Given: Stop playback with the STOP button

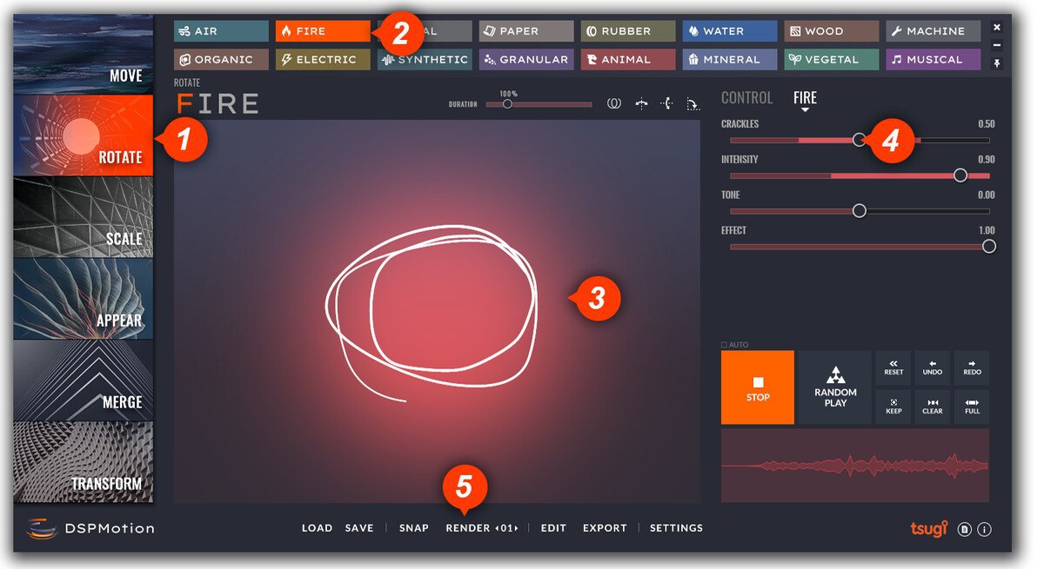Looking at the screenshot, I should pyautogui.click(x=758, y=387).
